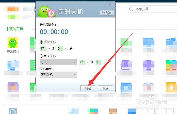177x114 pixels.
Task: Open the disabled 每天 frequency dropdown
Action: point(58,62)
